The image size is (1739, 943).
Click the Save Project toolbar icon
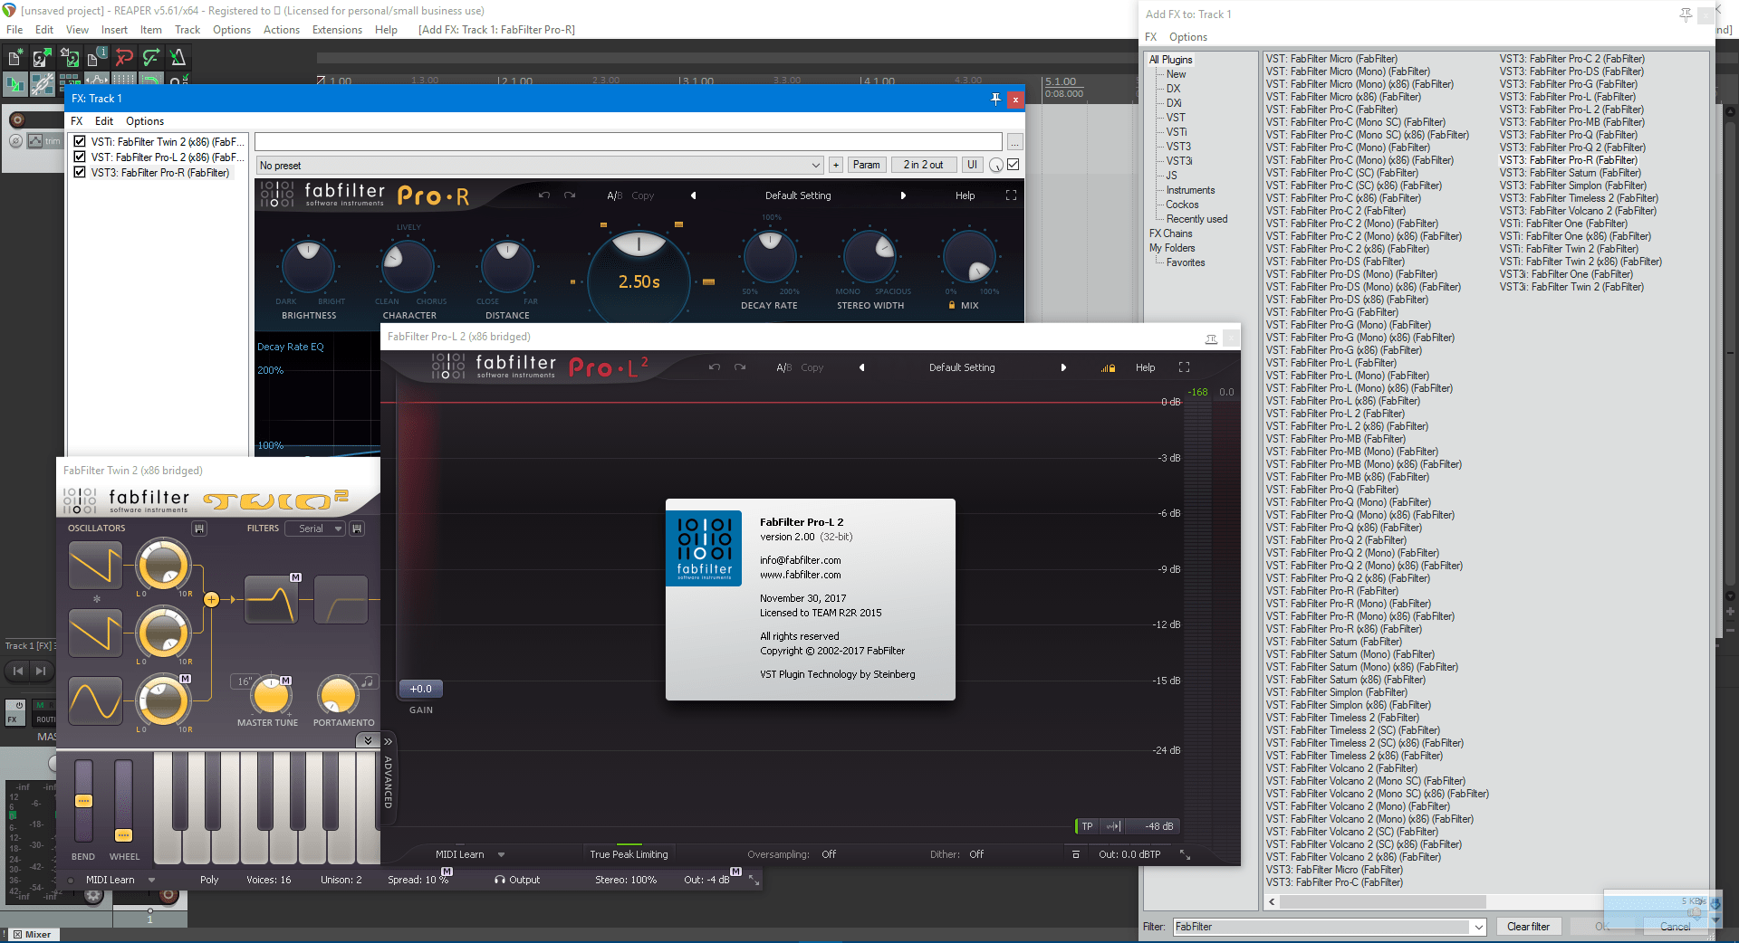click(x=69, y=58)
